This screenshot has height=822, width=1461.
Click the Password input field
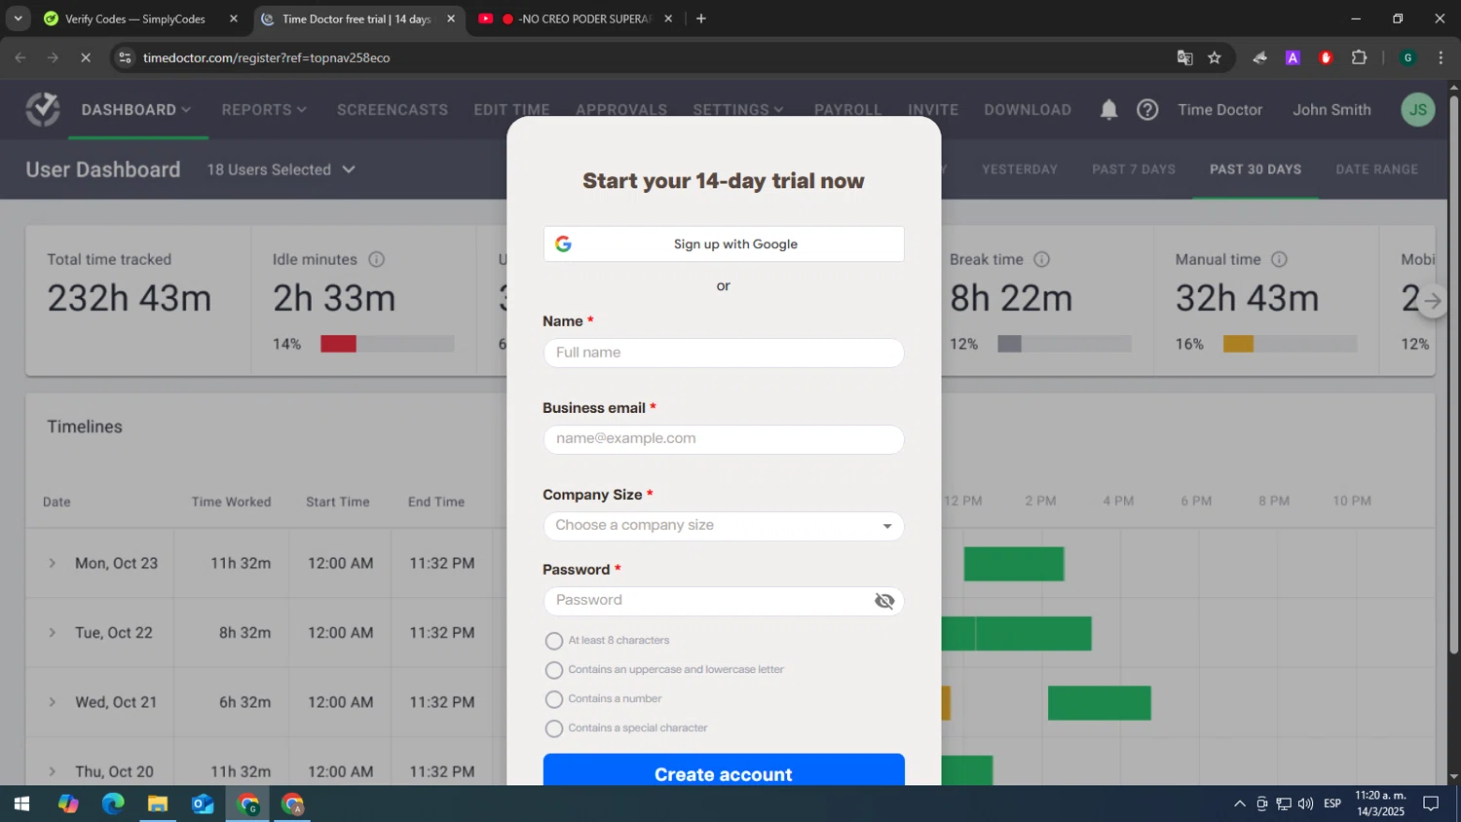click(x=724, y=601)
